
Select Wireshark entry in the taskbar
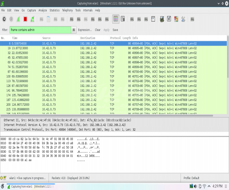pos(31,186)
